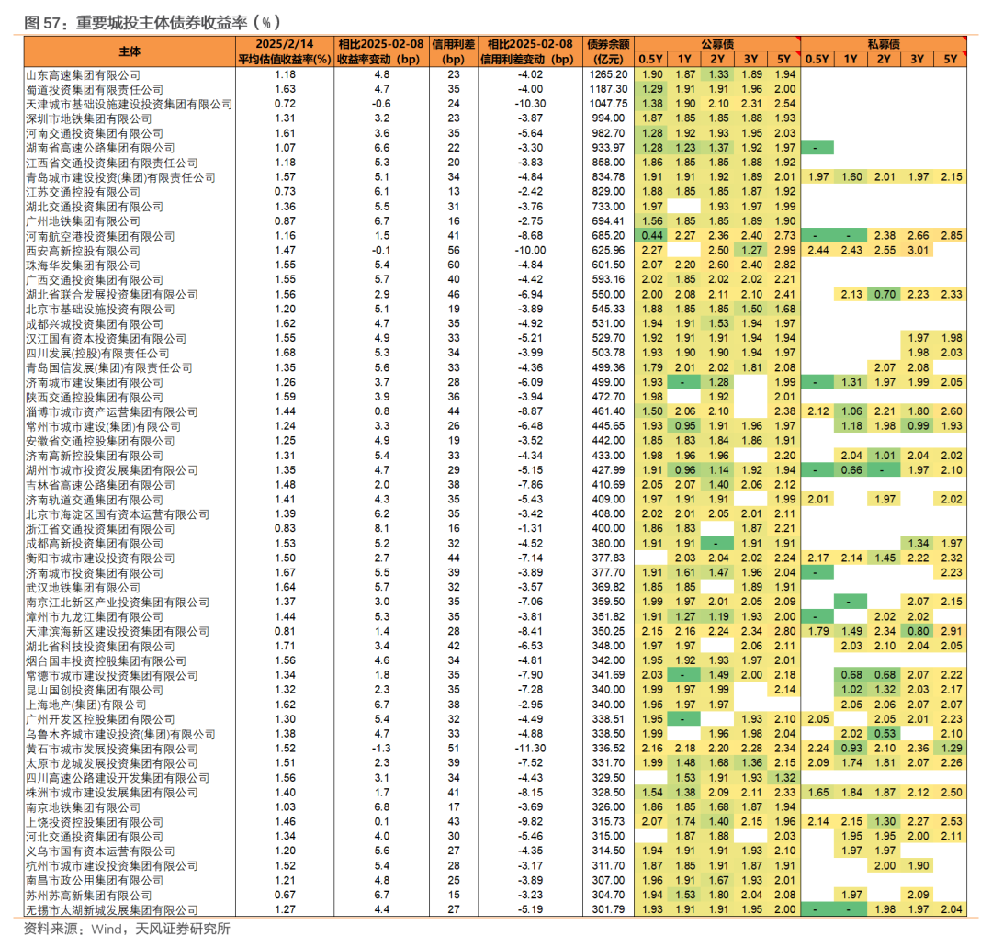Click 珠海华发集团有限公司
This screenshot has width=992, height=947.
[x=83, y=265]
